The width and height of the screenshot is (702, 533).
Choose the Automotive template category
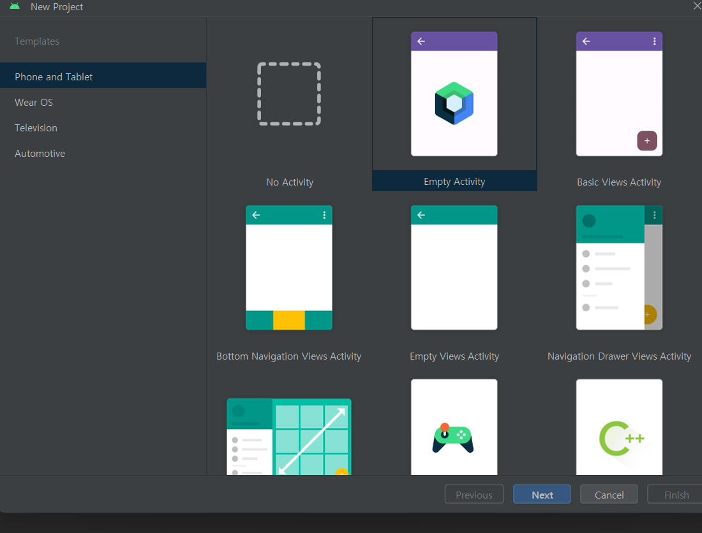point(103,154)
